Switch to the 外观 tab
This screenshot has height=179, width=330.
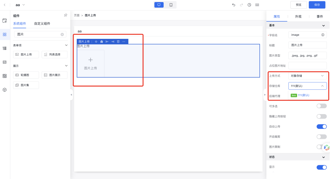[298, 16]
